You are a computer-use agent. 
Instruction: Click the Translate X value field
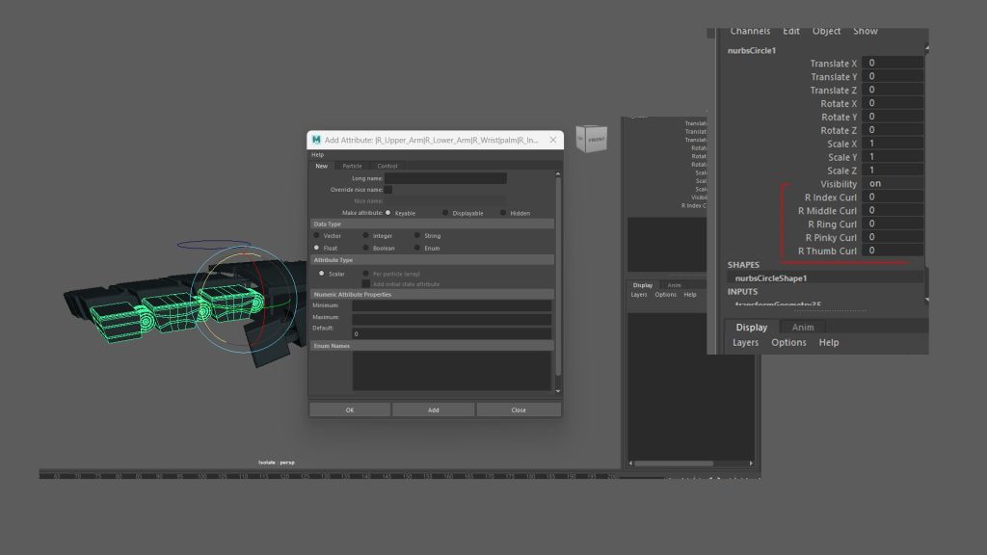pos(893,63)
